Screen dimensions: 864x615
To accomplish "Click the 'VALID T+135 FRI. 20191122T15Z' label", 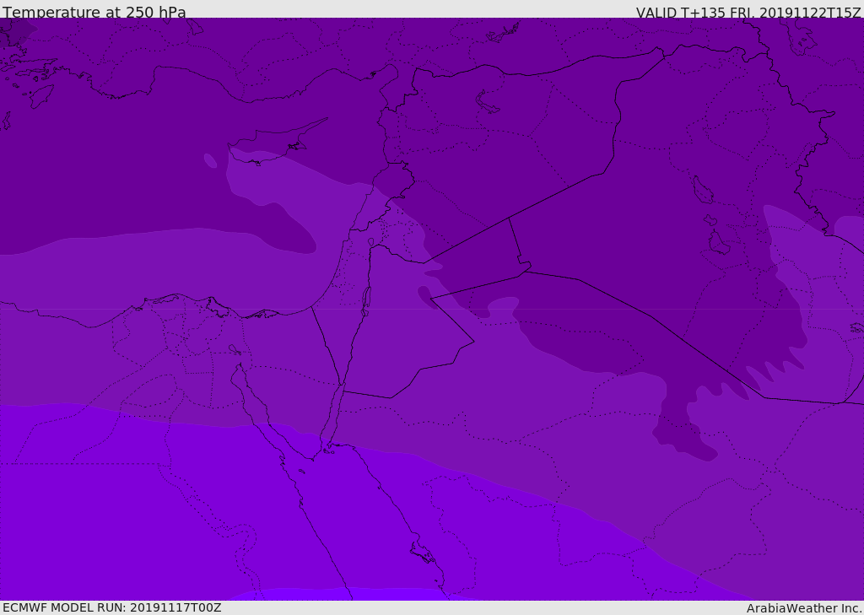I will click(x=748, y=13).
